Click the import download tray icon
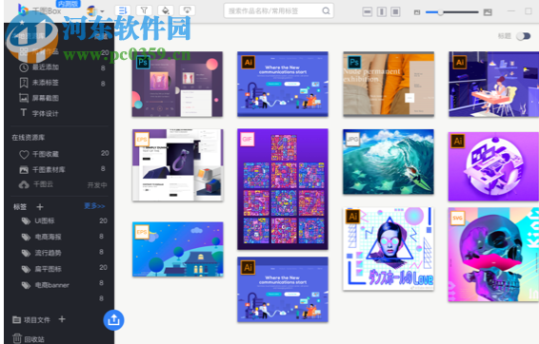 (187, 10)
